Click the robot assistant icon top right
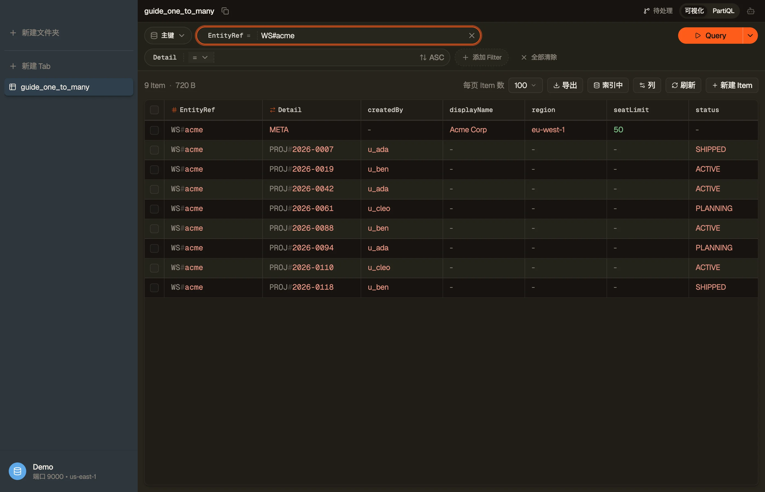This screenshot has width=765, height=492. [751, 11]
